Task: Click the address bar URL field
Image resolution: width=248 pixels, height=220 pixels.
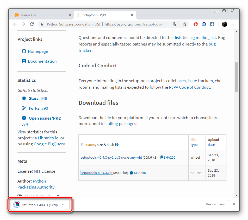Action: point(133,24)
